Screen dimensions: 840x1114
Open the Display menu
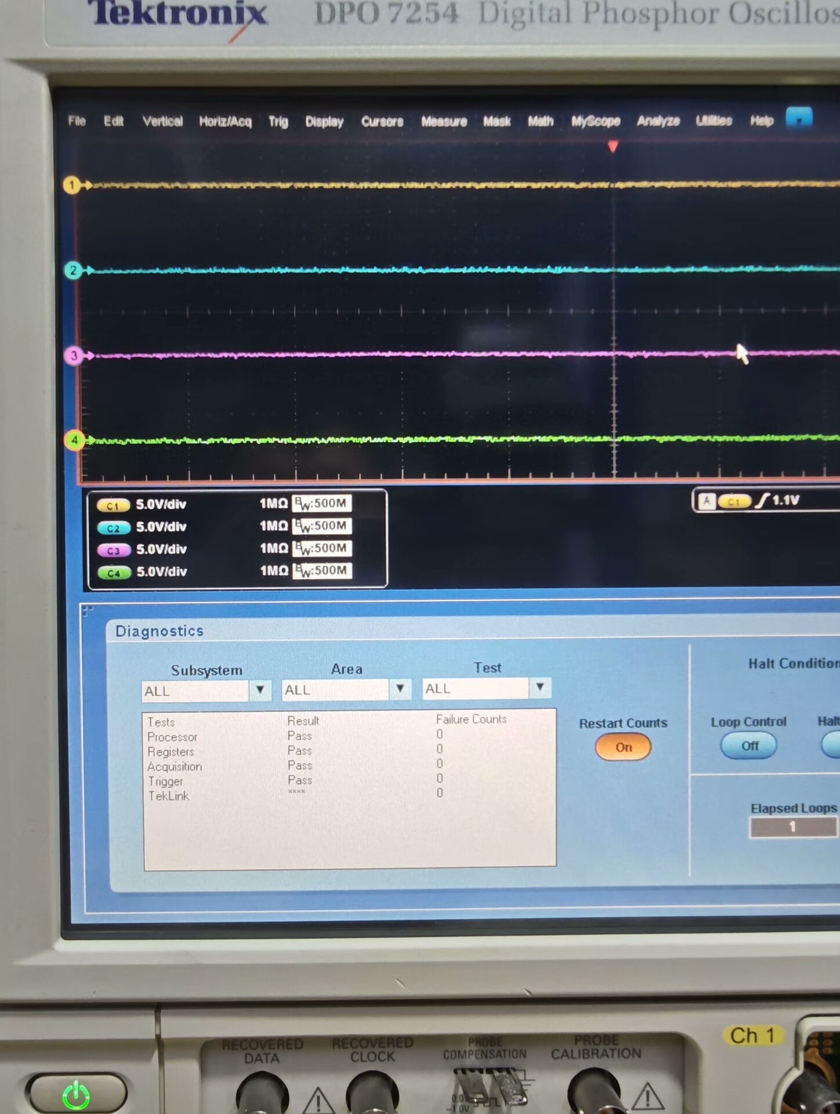tap(324, 121)
